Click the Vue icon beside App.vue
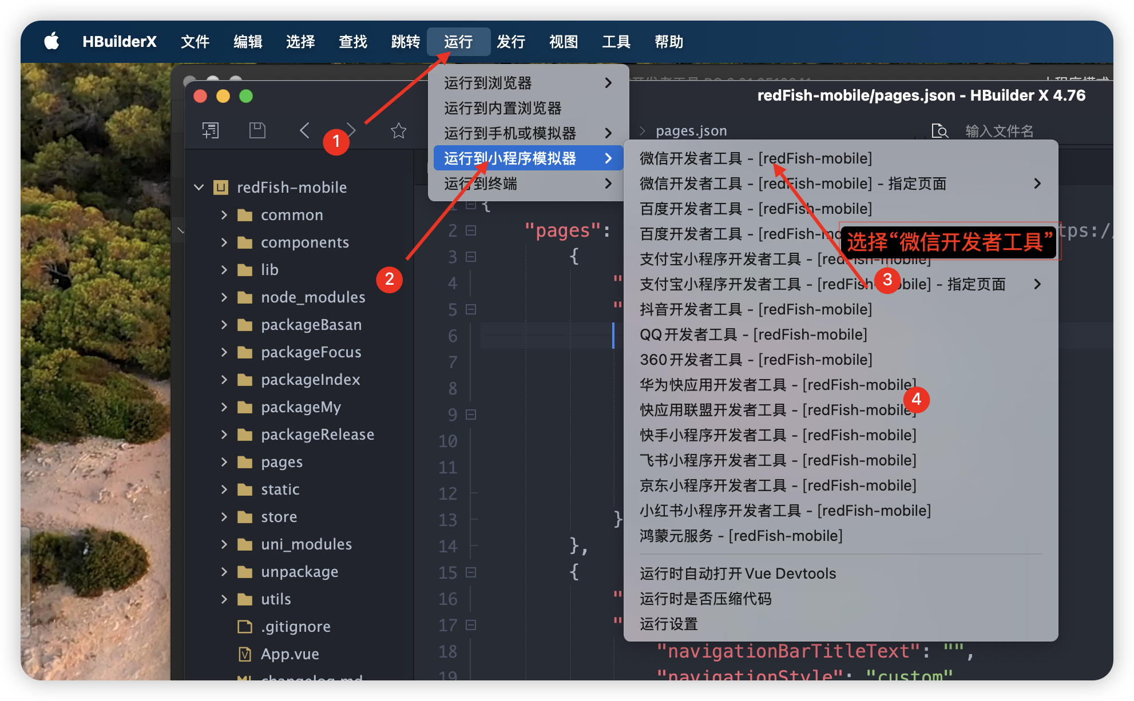This screenshot has height=701, width=1134. coord(245,654)
